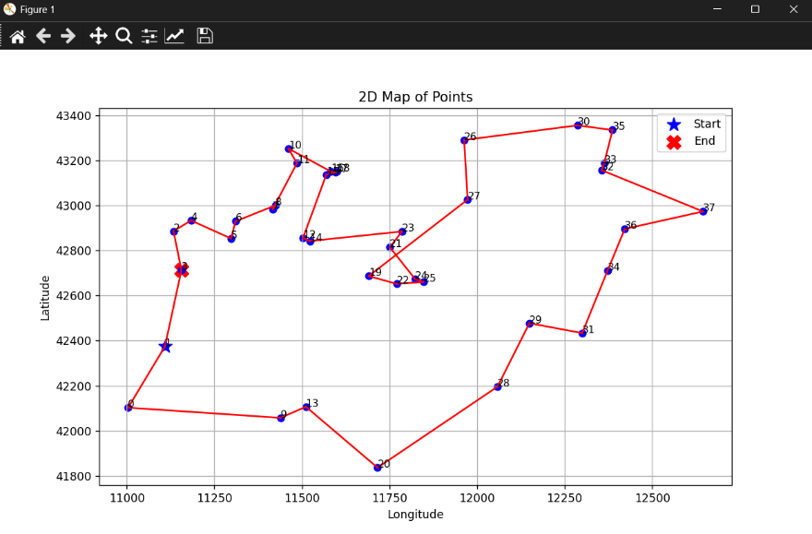The width and height of the screenshot is (812, 534).
Task: Go back to the previous view
Action: (x=43, y=36)
